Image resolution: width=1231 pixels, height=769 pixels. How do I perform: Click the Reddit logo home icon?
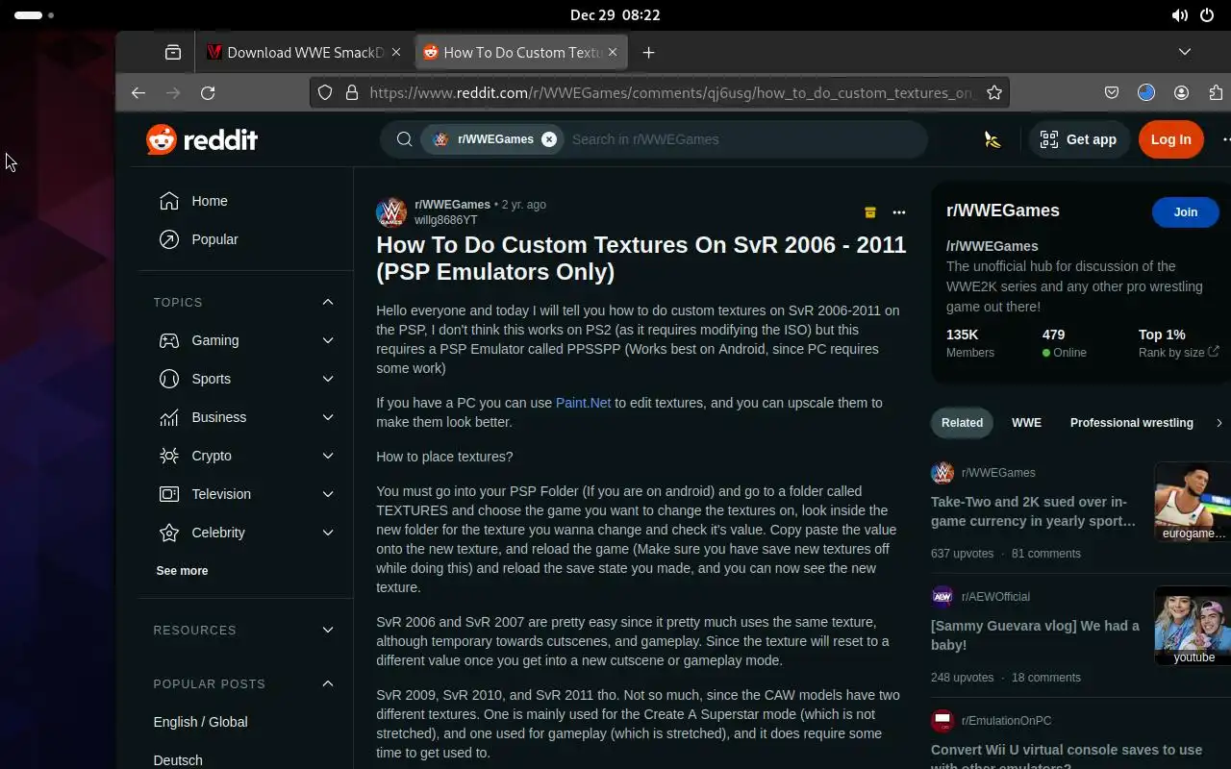point(202,139)
